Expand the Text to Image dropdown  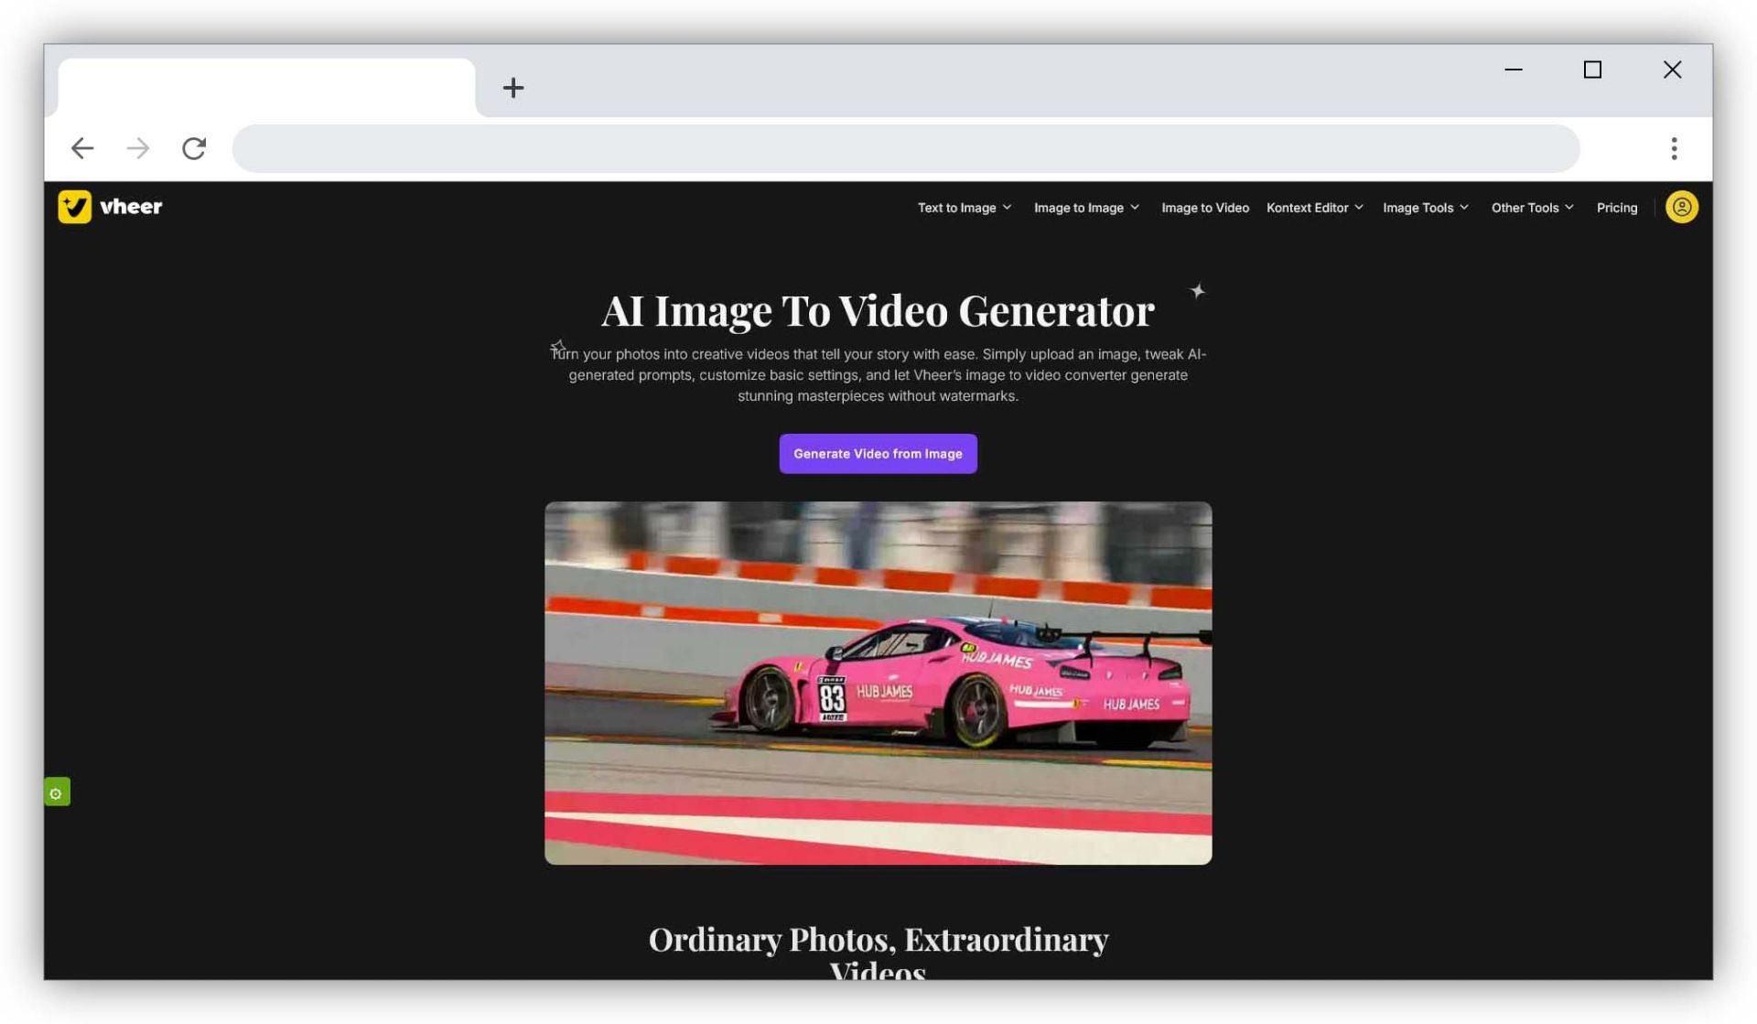[965, 208]
